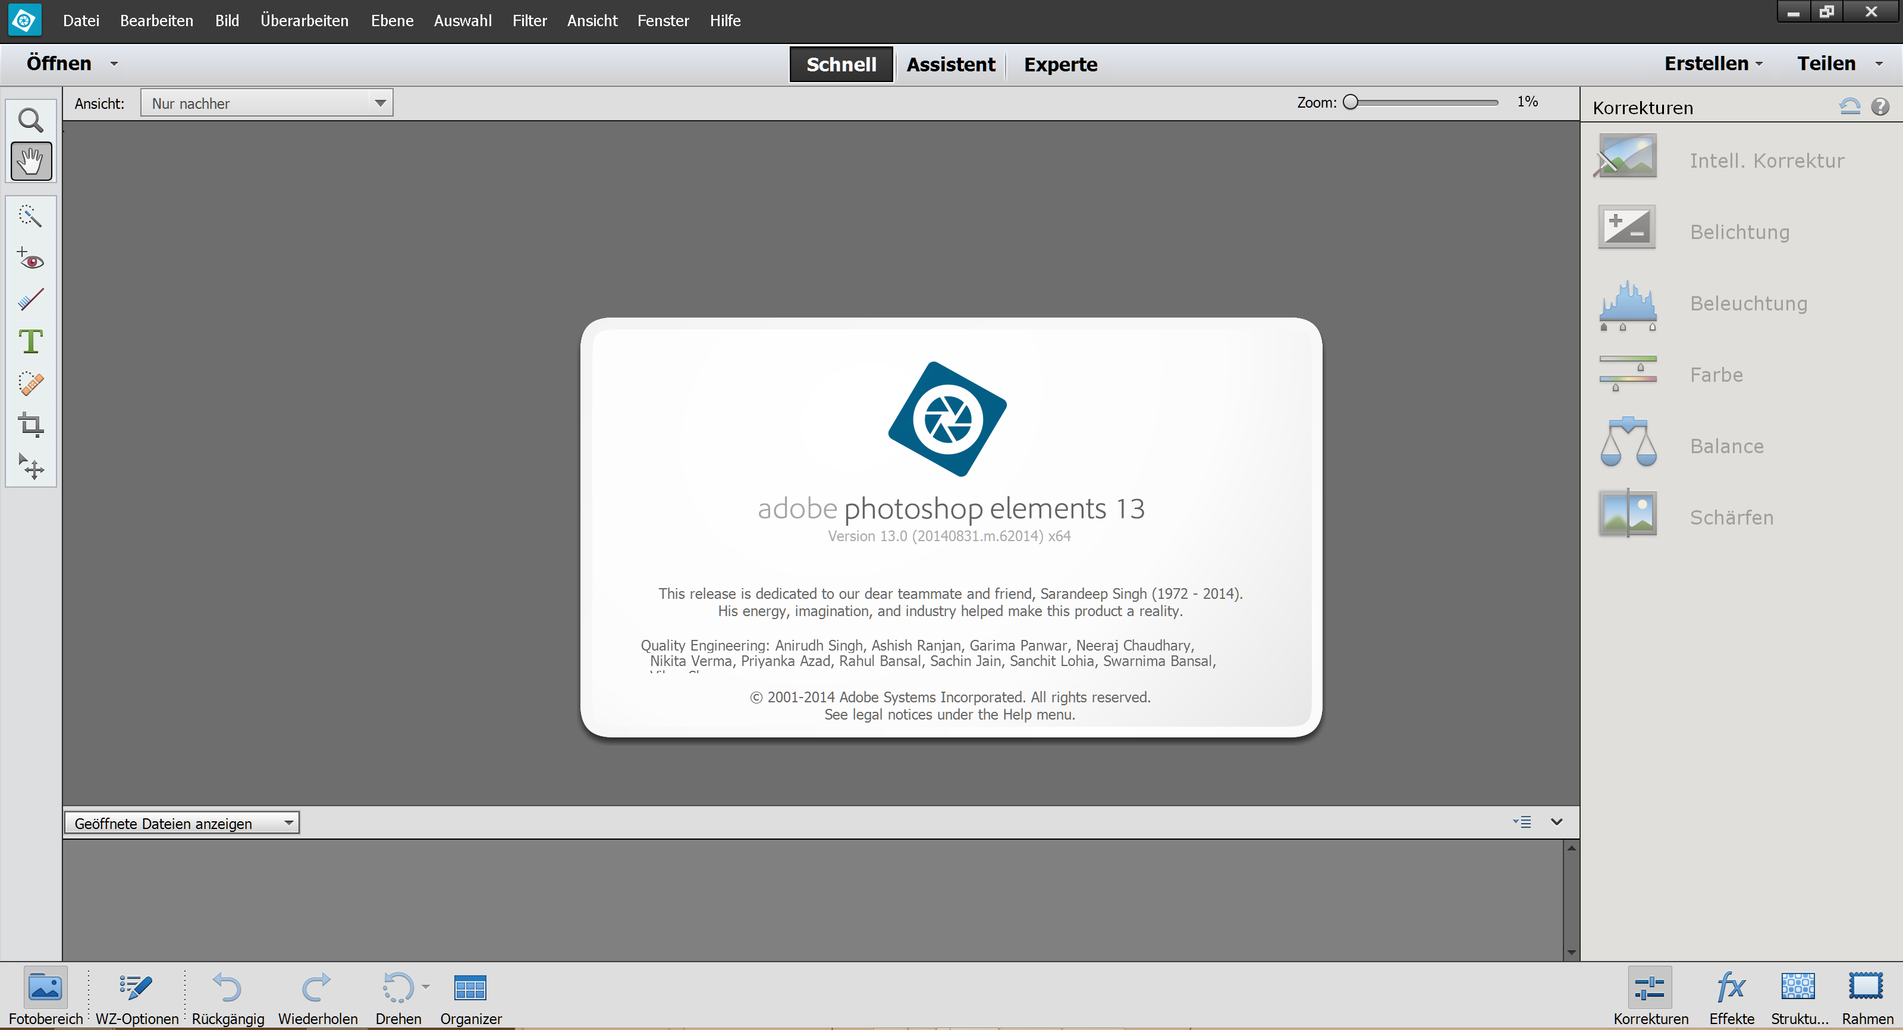Expand the Öffnen dropdown arrow
This screenshot has height=1030, width=1903.
114,64
